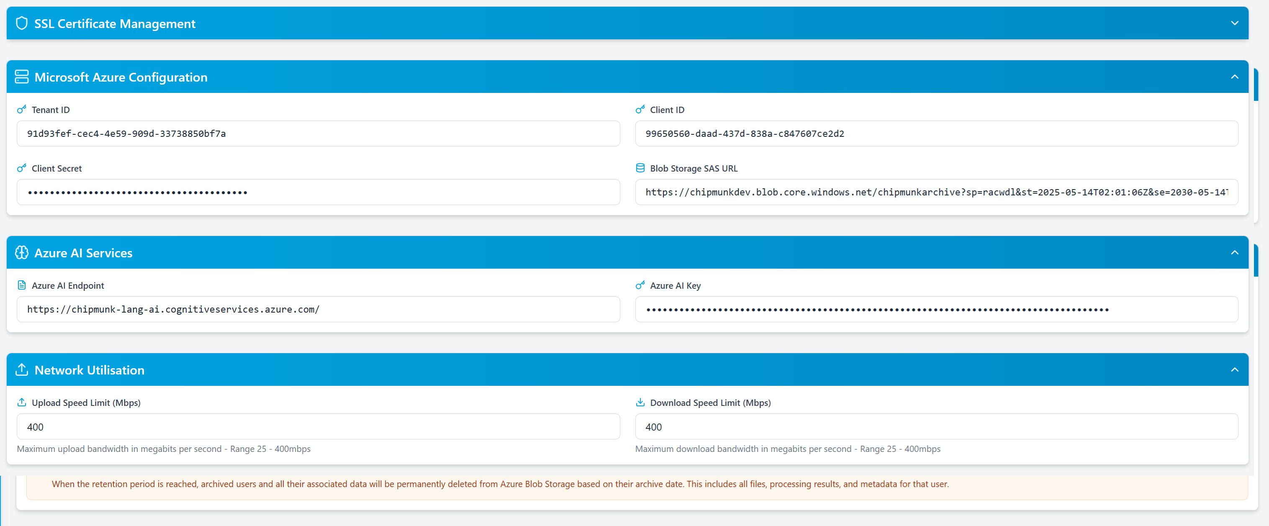Click the Blob Storage SAS URL field
The image size is (1269, 526).
[x=936, y=192]
